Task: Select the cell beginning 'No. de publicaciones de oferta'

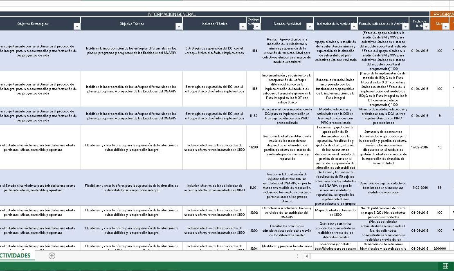Action: point(383,213)
